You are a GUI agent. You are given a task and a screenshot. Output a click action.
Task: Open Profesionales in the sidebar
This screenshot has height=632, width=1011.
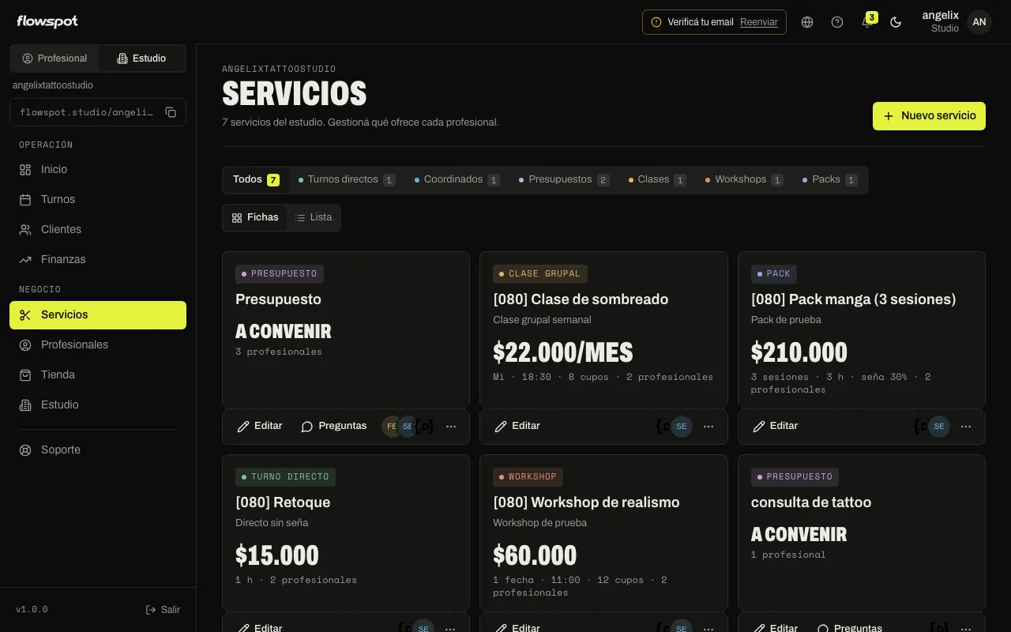[98, 345]
